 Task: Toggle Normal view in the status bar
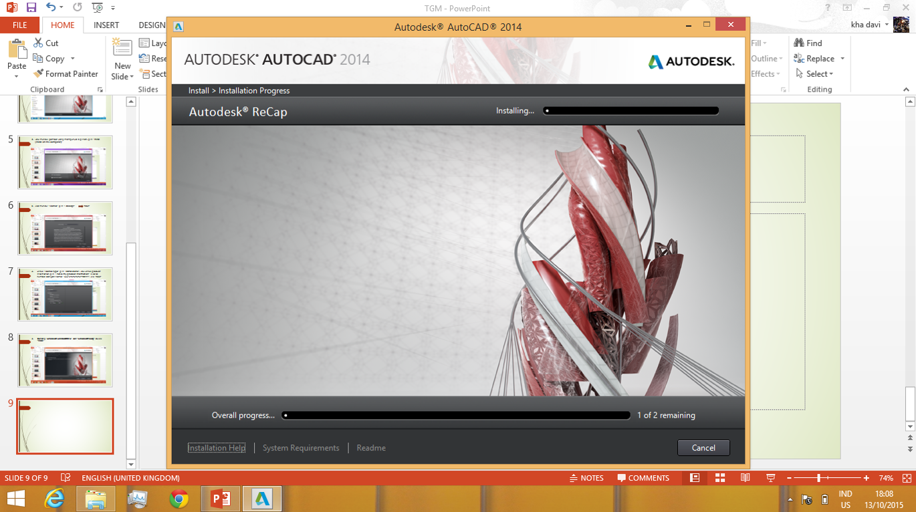click(694, 478)
